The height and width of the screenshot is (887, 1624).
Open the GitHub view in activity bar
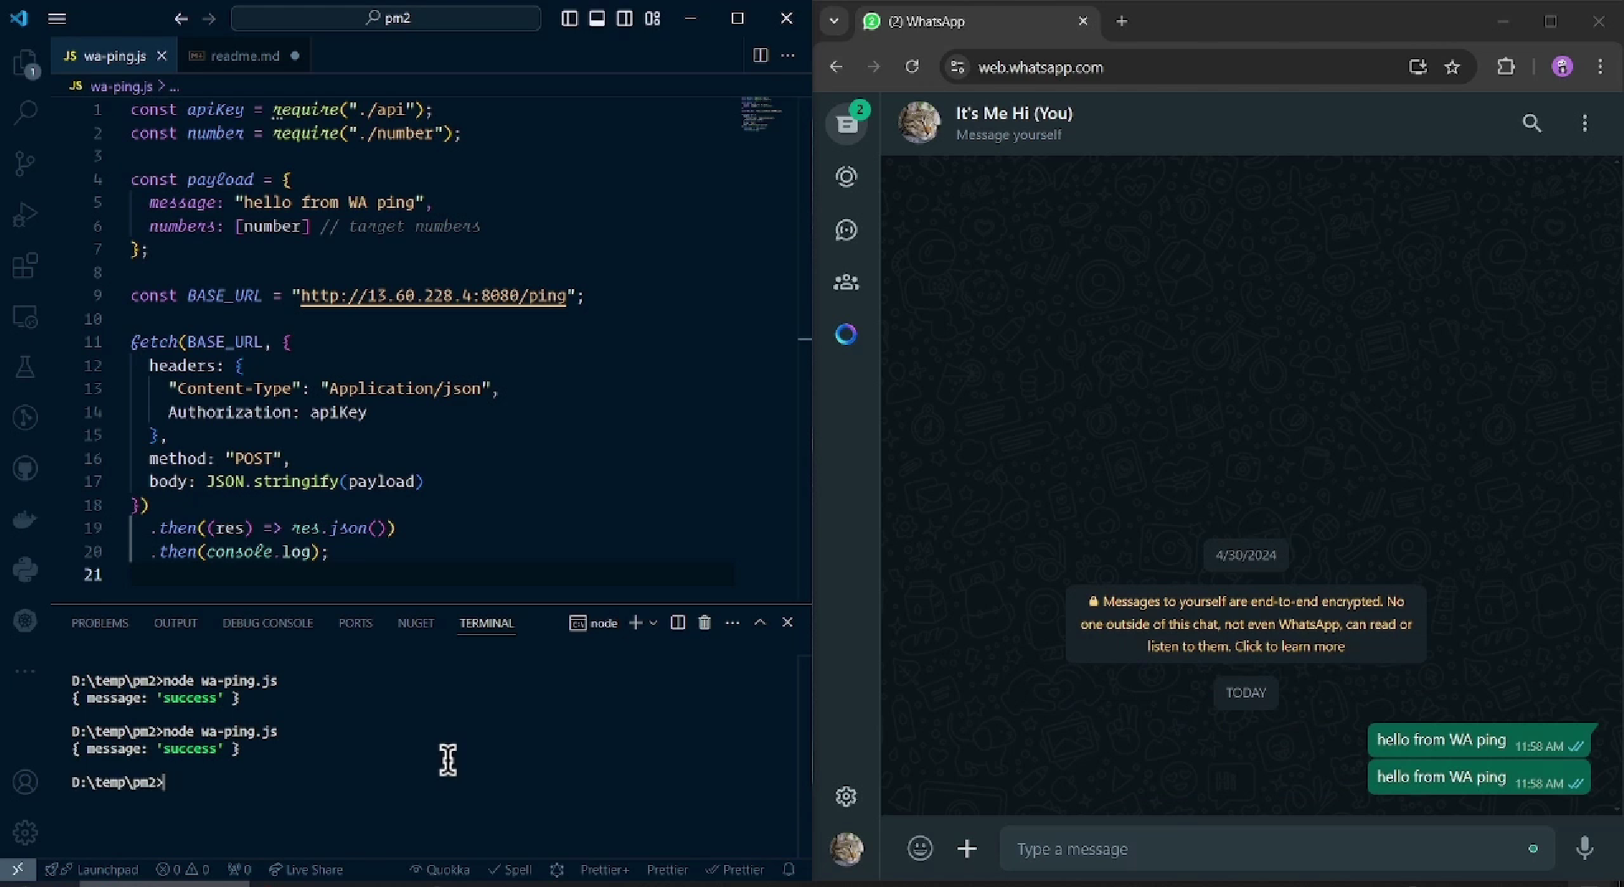[x=25, y=468]
